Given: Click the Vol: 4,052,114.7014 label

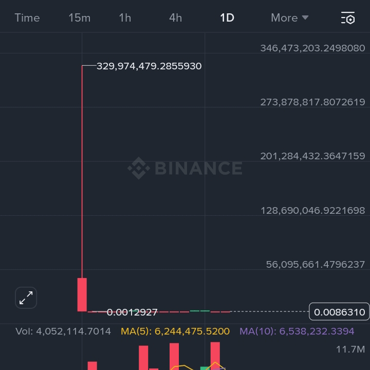Looking at the screenshot, I should click(63, 331).
